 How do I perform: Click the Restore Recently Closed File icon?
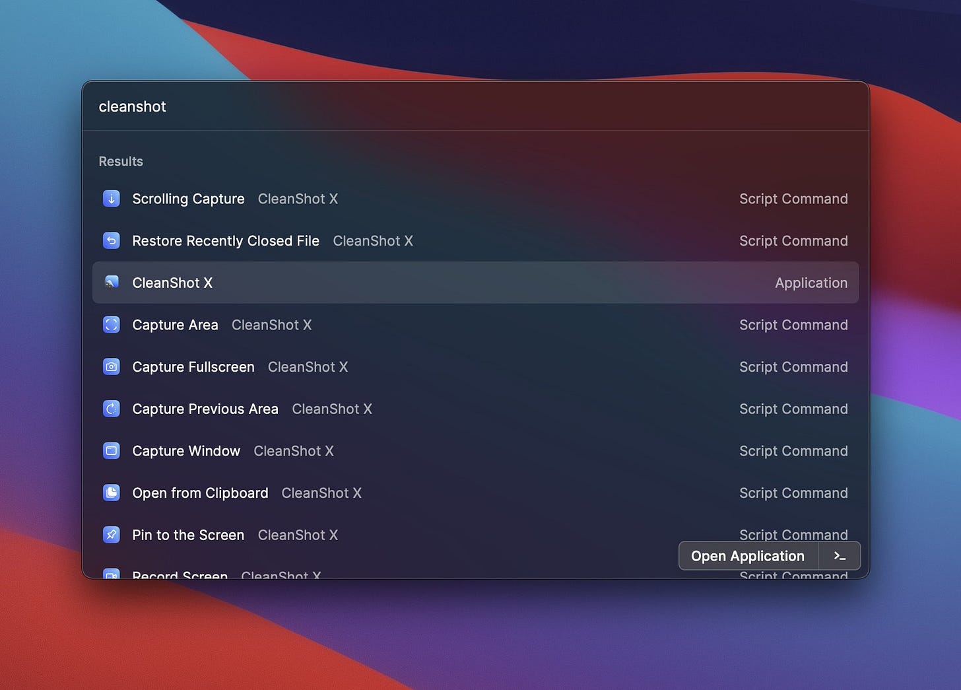click(112, 240)
